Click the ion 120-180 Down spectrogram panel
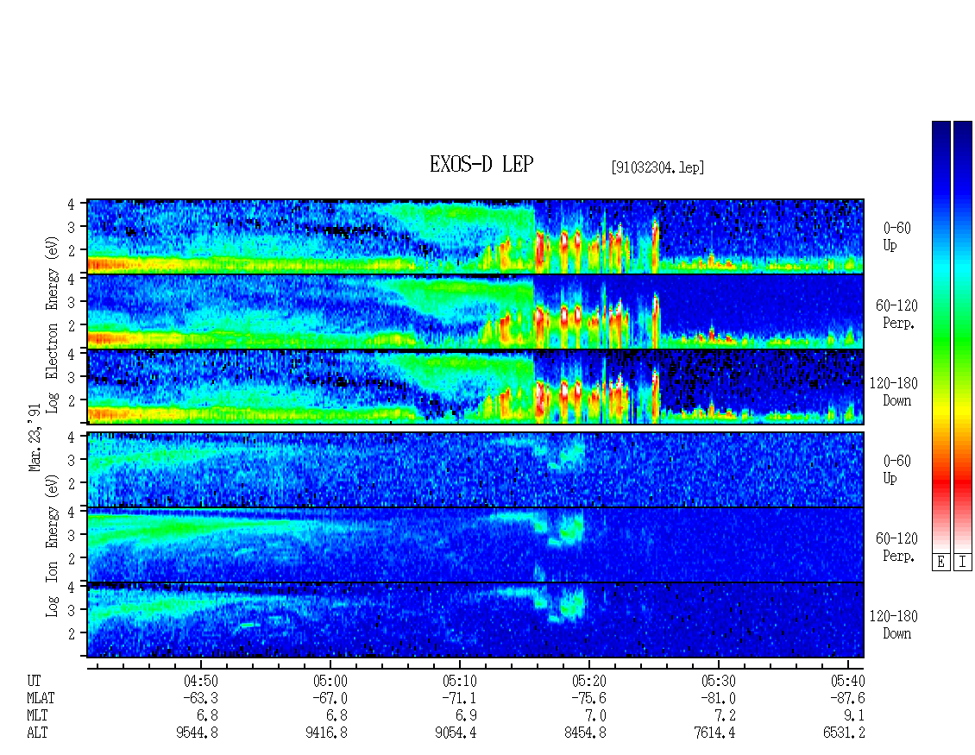This screenshot has height=755, width=975. [x=475, y=620]
